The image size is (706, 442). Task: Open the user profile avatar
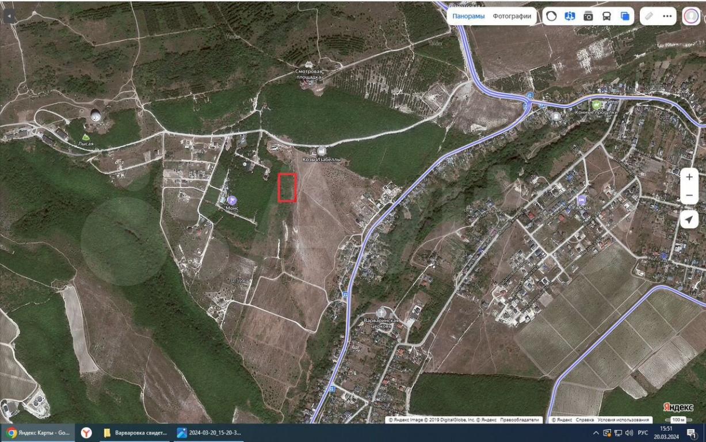691,16
